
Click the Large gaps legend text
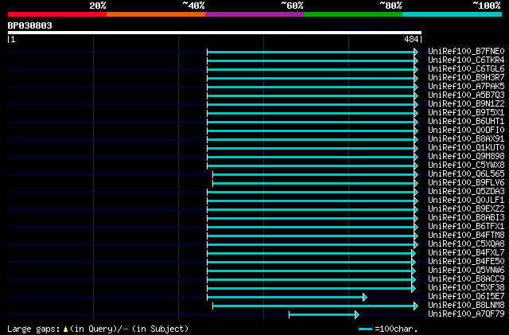(x=98, y=329)
